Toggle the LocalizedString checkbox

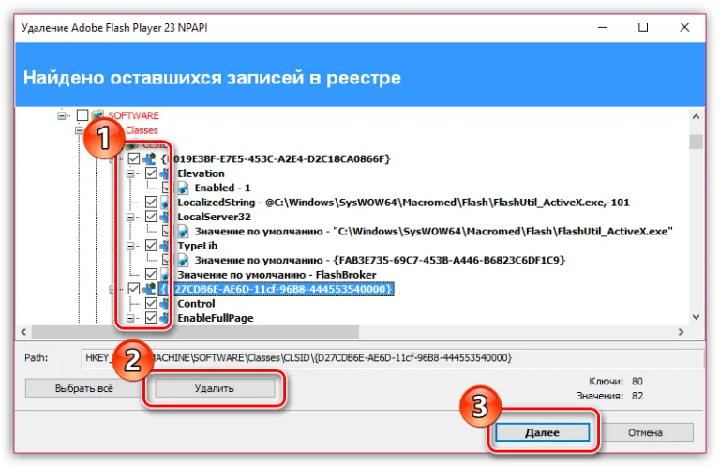(x=151, y=202)
